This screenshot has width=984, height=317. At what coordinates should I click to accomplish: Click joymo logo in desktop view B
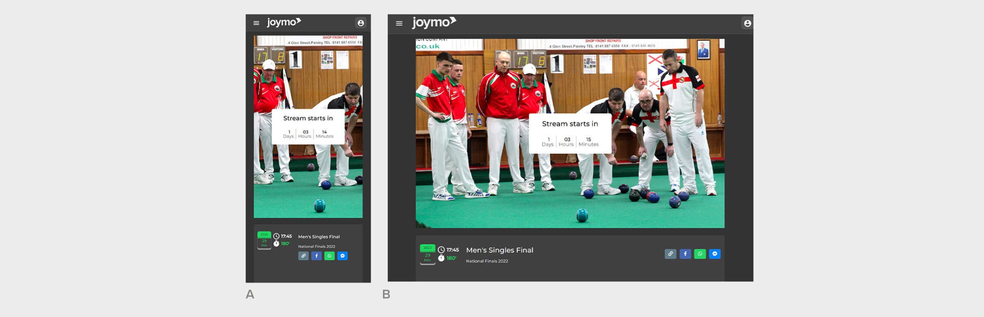[x=434, y=22]
